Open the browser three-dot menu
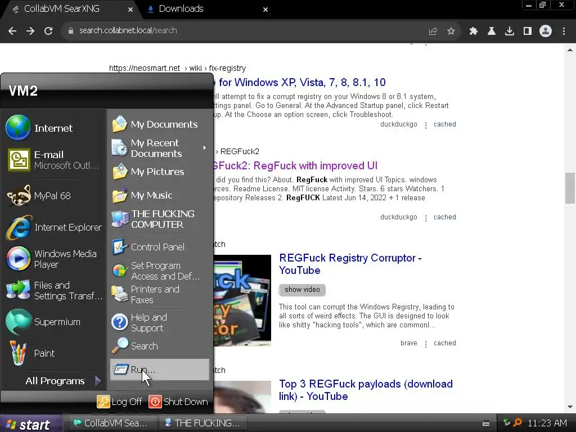576x432 pixels. [564, 31]
